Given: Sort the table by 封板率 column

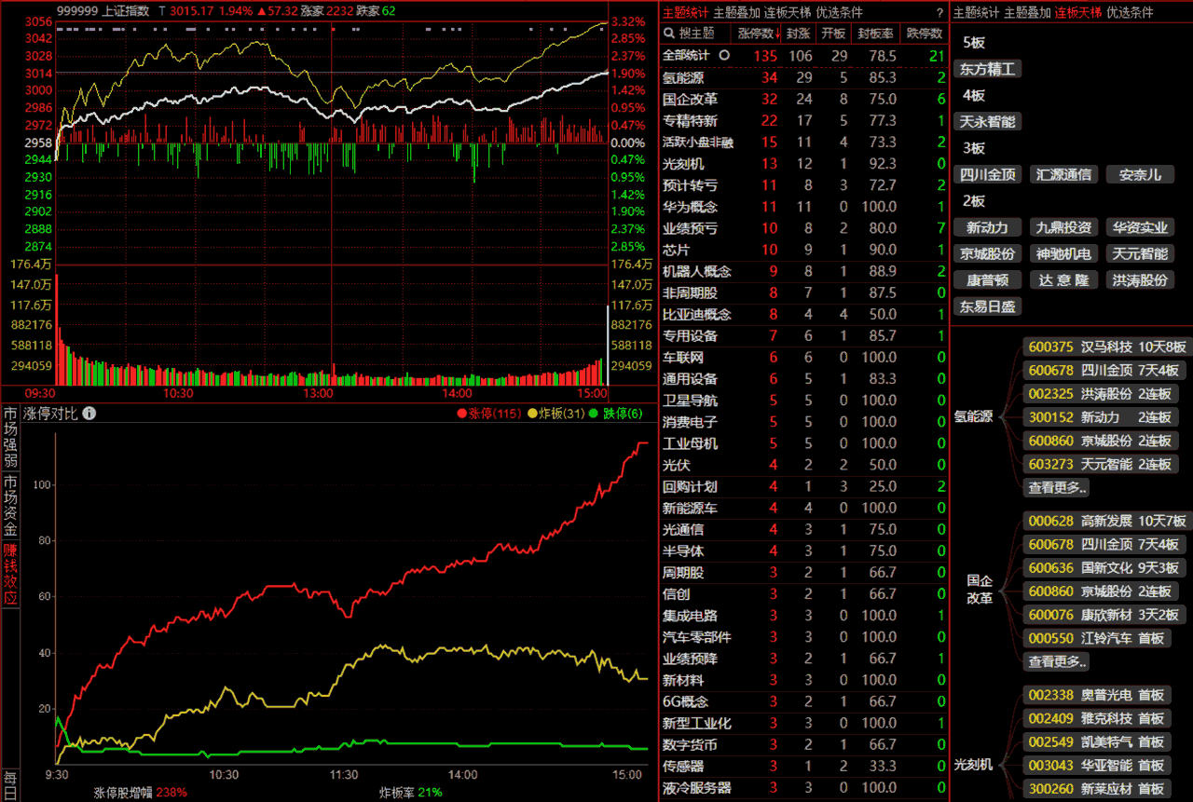Looking at the screenshot, I should (875, 34).
